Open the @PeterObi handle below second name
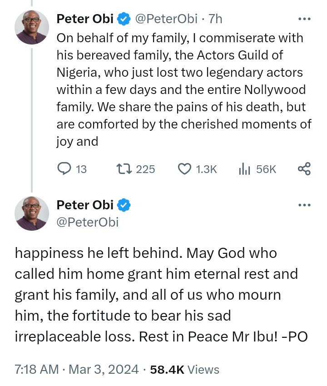Screen dimensions: 327x386 [x=88, y=222]
